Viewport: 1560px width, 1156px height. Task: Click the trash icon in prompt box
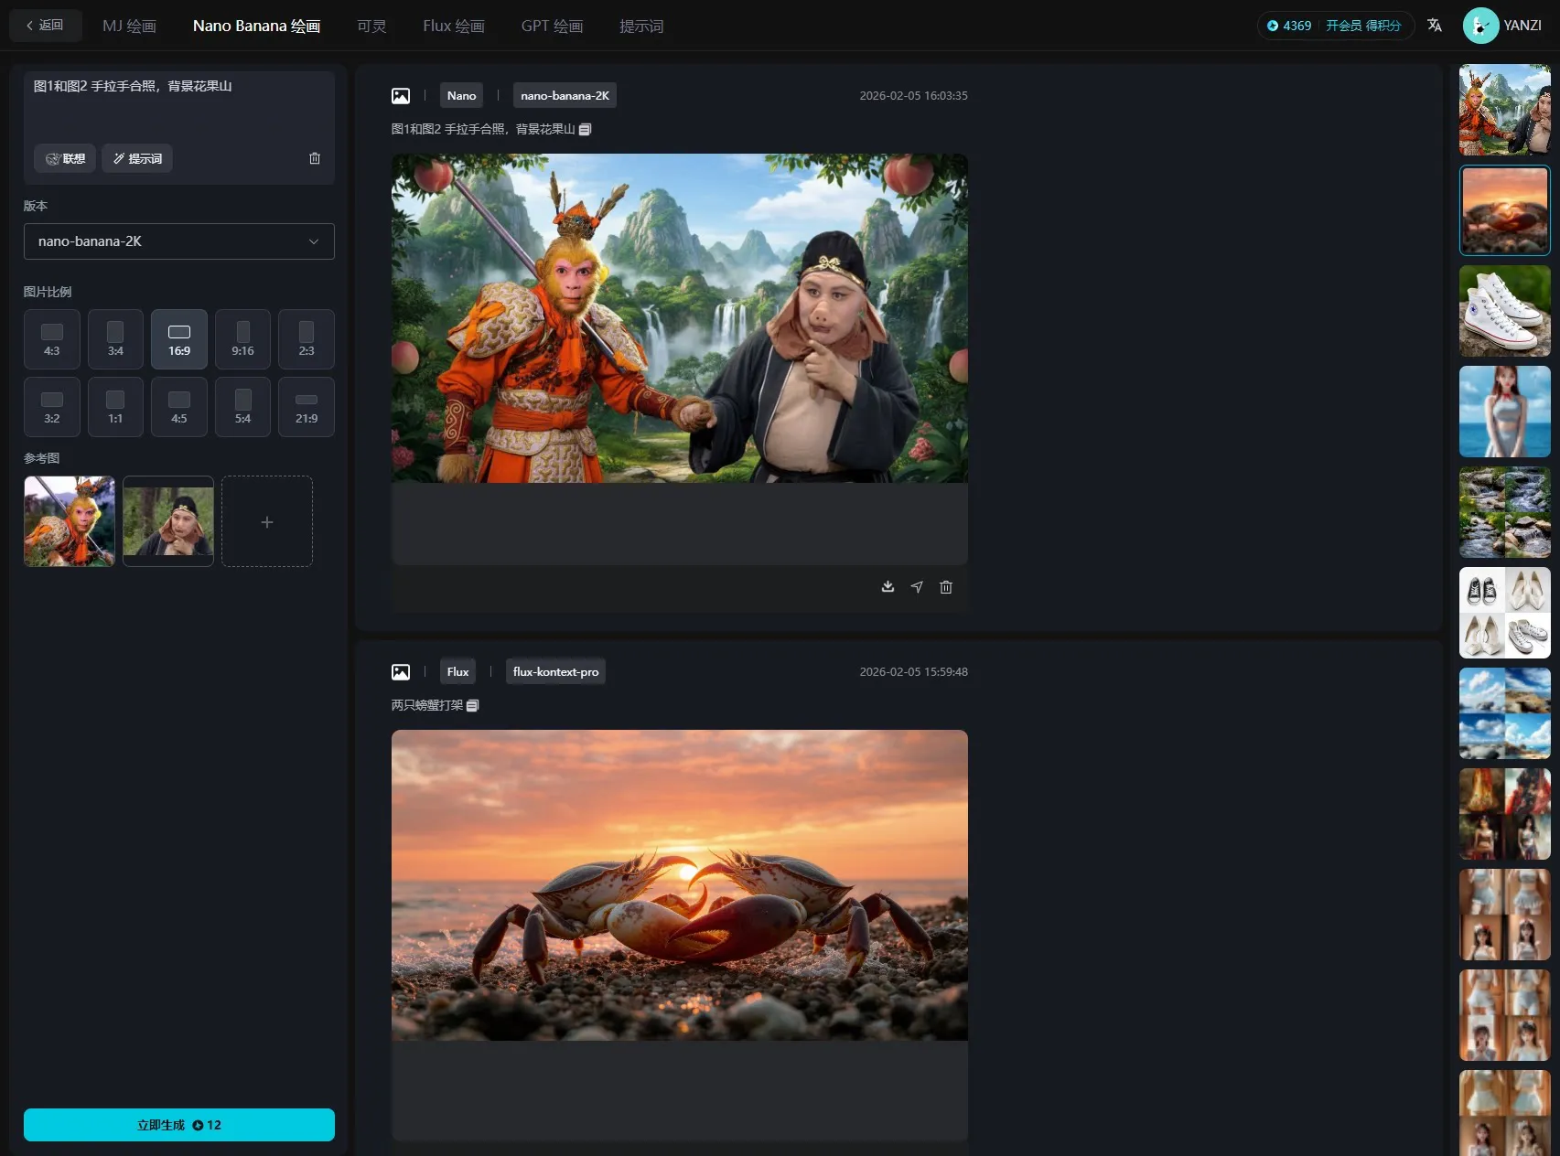point(315,158)
